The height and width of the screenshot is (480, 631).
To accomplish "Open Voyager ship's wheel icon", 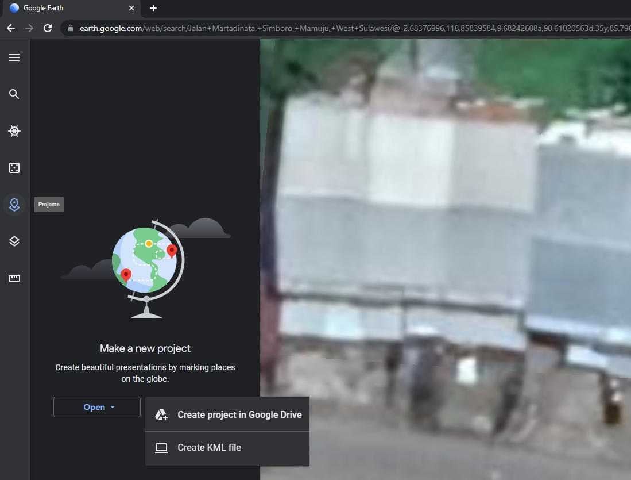I will pos(14,131).
